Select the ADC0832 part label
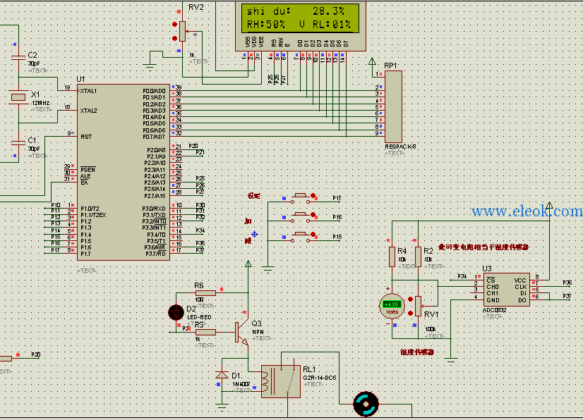Screen dimensions: 583x420 (x=495, y=311)
